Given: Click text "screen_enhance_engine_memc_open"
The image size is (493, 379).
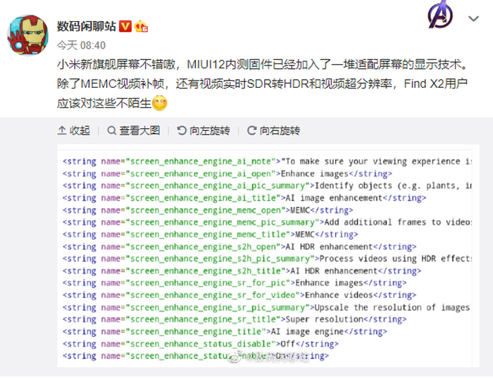Looking at the screenshot, I should coord(205,210).
